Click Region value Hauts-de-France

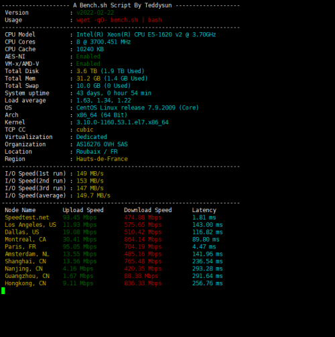tap(102, 159)
